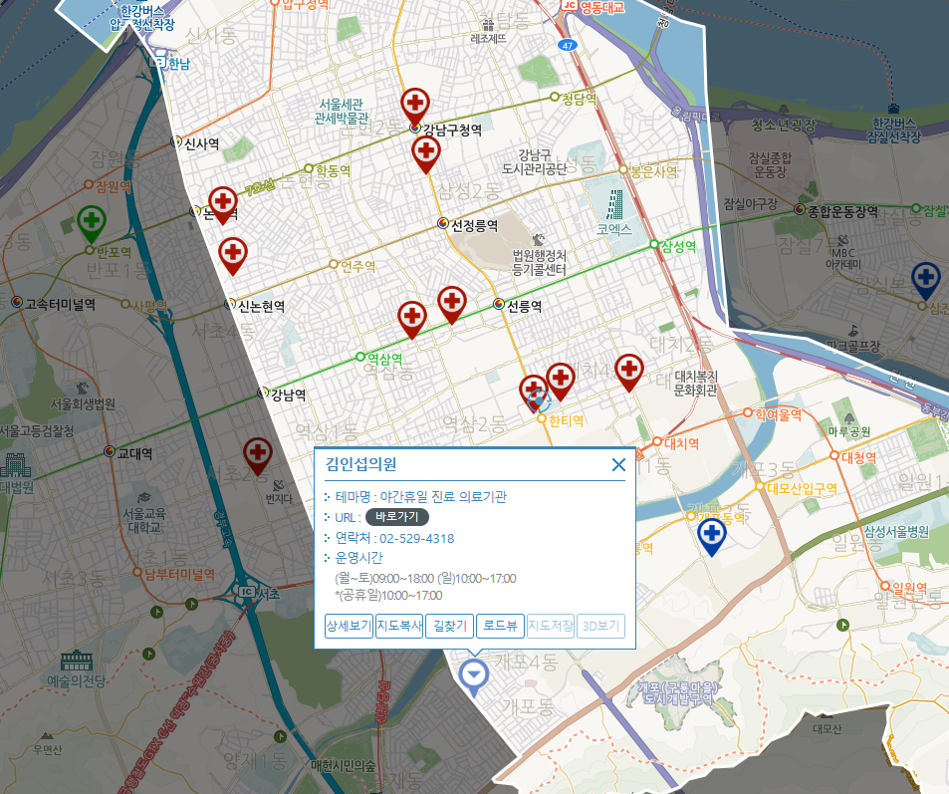Viewport: 949px width, 794px height.
Task: Click the 서울세관 관세박물관 label
Action: [x=342, y=112]
